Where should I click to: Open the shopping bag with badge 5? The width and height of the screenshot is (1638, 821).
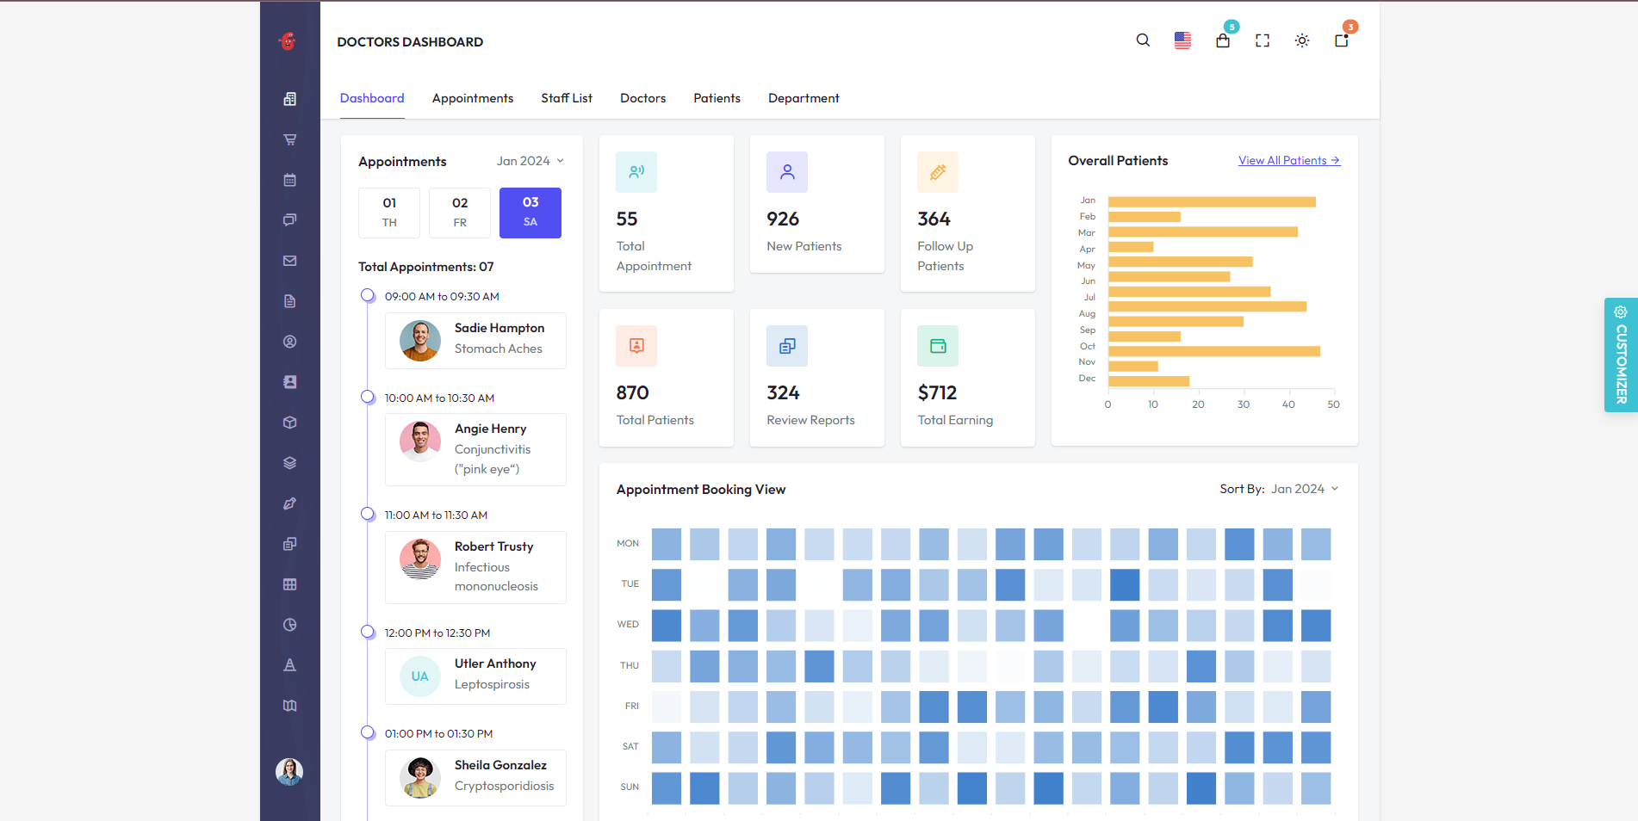point(1223,40)
